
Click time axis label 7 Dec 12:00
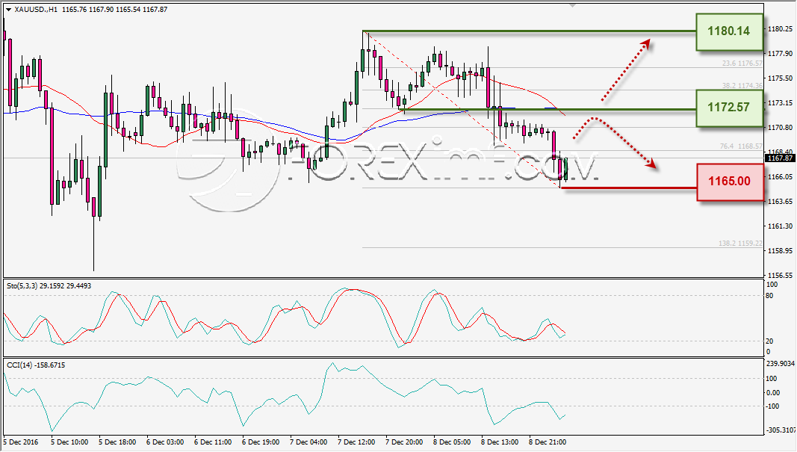(x=356, y=442)
